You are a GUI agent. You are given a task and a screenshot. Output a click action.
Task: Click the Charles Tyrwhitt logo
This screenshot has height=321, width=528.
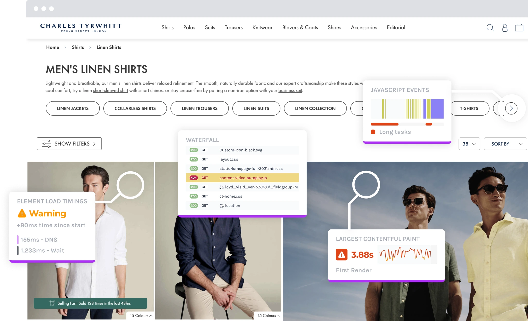pyautogui.click(x=81, y=28)
